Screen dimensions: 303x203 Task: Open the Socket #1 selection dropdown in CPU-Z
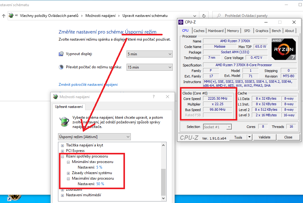point(218,127)
